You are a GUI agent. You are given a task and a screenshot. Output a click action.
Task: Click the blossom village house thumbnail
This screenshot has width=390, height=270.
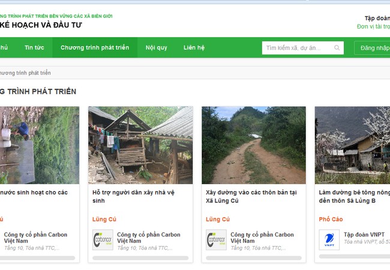click(352, 145)
